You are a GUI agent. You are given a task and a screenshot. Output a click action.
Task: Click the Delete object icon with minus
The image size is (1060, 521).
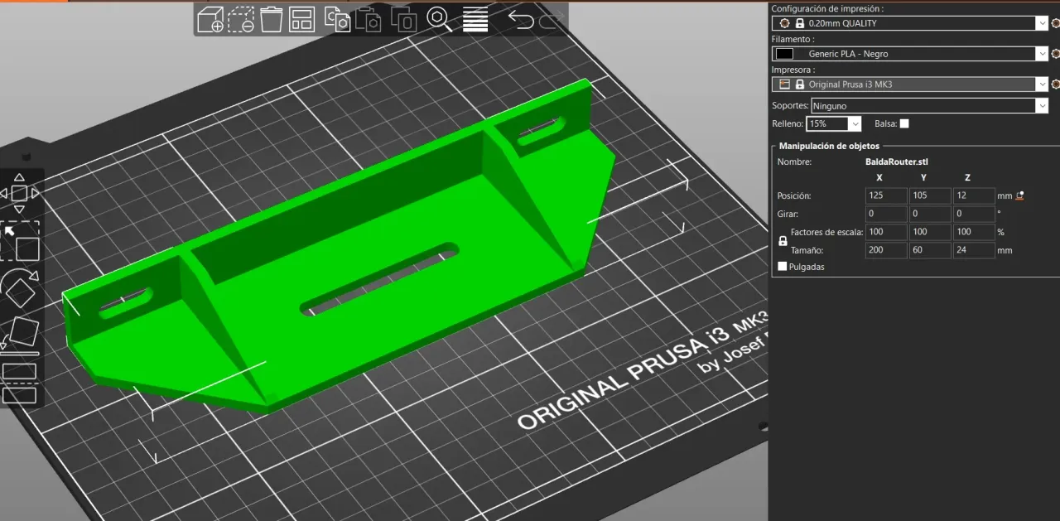click(241, 19)
